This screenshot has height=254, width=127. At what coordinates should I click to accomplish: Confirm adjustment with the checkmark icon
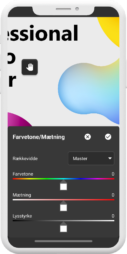[x=108, y=137]
